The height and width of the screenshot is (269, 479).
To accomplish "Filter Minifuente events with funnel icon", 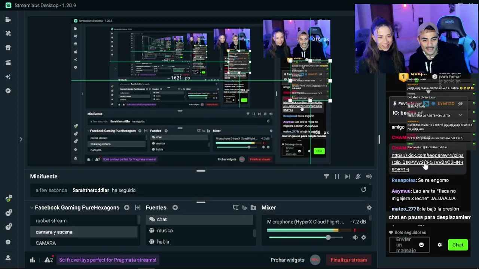I will tap(326, 176).
